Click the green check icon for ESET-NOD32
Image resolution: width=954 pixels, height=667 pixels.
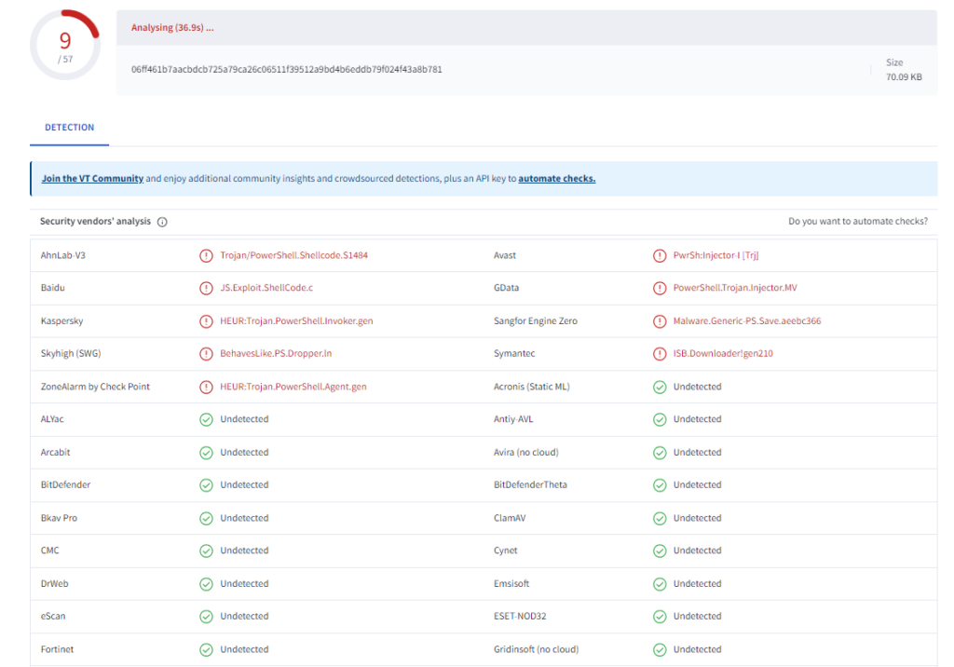[660, 617]
